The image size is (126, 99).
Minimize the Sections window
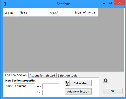click(x=104, y=3)
